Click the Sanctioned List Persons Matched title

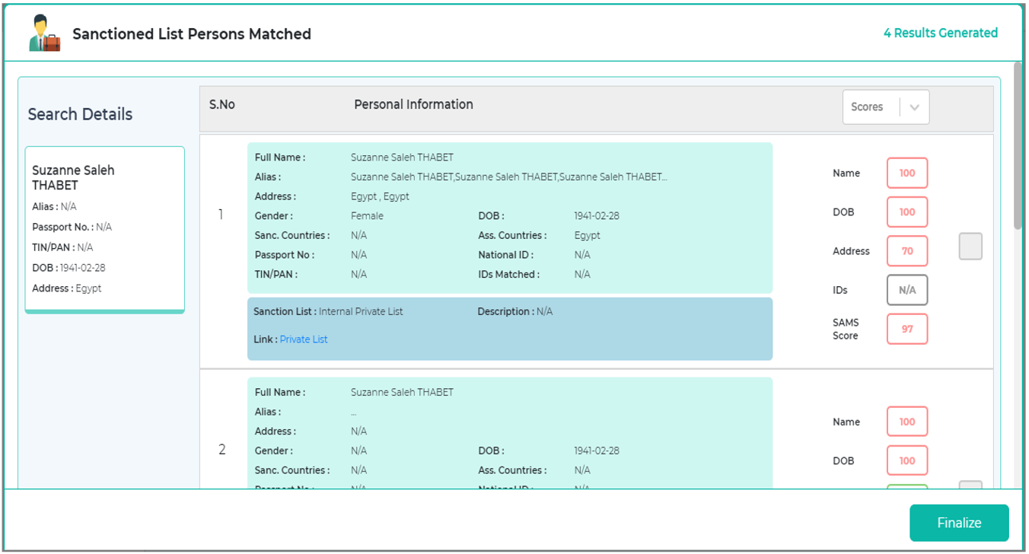[x=192, y=34]
